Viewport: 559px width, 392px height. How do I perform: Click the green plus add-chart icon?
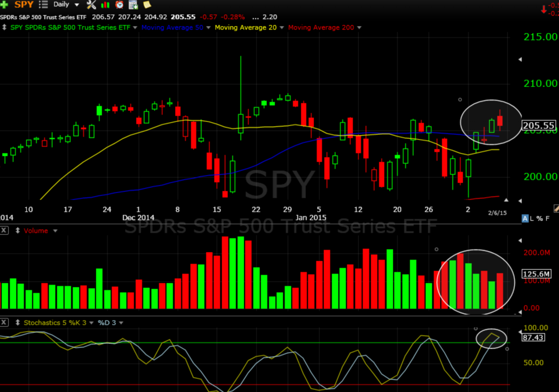click(4, 4)
